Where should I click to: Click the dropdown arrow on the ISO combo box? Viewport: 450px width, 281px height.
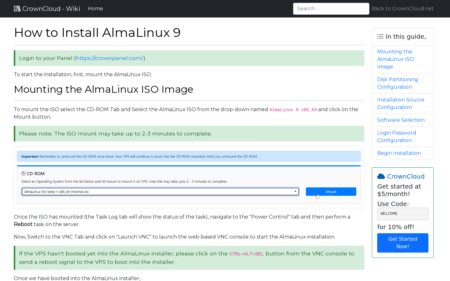[295, 191]
